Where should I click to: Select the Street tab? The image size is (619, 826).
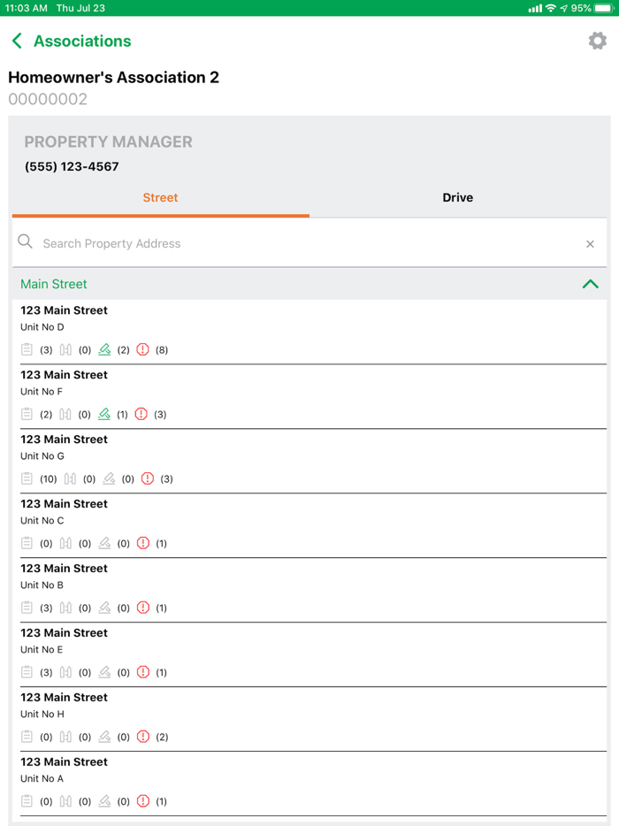coord(160,197)
